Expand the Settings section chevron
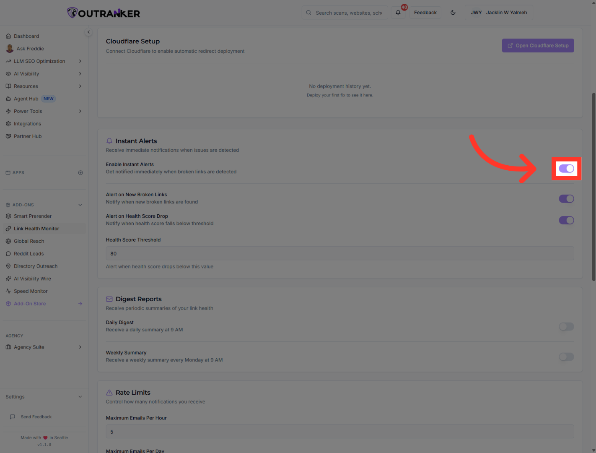This screenshot has width=596, height=453. coord(80,397)
